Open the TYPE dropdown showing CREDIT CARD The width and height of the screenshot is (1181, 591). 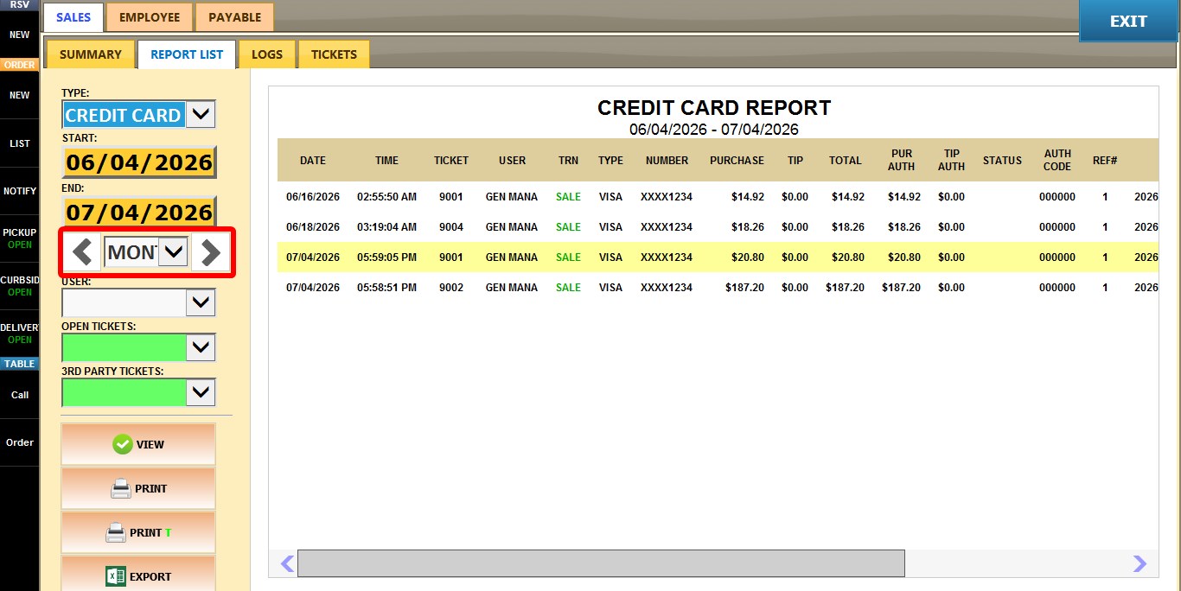(201, 114)
